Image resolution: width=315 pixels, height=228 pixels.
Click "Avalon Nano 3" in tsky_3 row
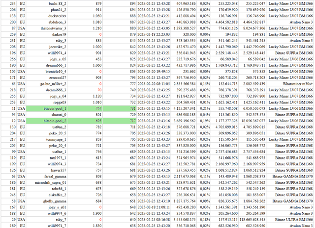(301, 41)
